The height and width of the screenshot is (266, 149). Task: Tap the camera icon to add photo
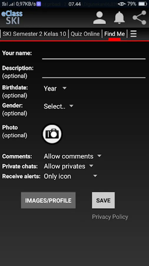(x=52, y=134)
